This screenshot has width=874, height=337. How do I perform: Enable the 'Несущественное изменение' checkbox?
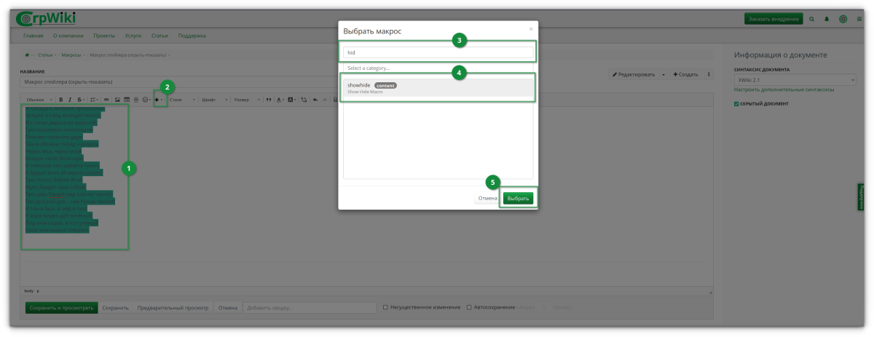pyautogui.click(x=385, y=307)
